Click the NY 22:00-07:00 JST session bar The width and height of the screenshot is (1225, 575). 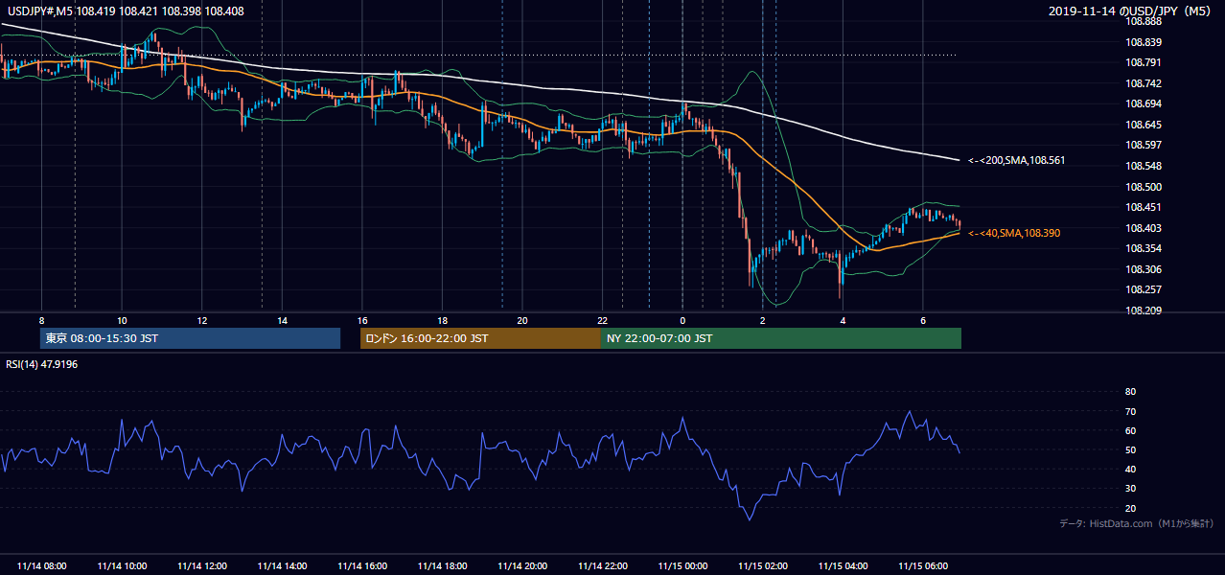[781, 338]
